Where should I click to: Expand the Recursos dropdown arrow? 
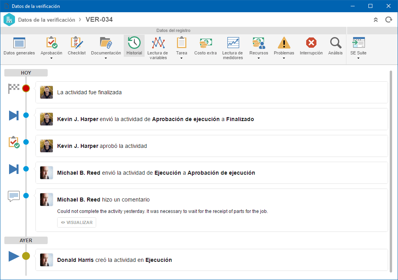(259, 58)
